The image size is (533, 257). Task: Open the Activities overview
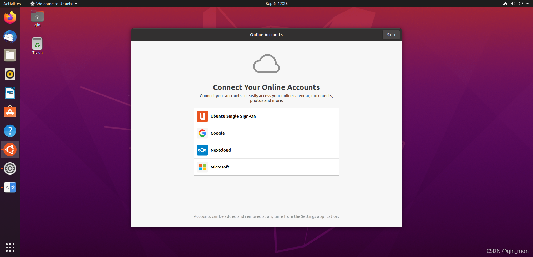pos(12,4)
